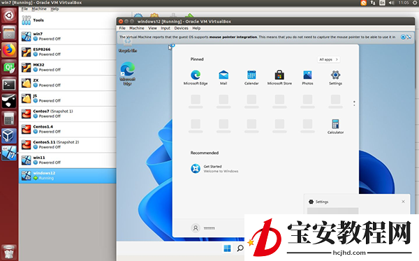This screenshot has width=419, height=261.
Task: Launch the Calculator pinned app
Action: pyautogui.click(x=335, y=126)
